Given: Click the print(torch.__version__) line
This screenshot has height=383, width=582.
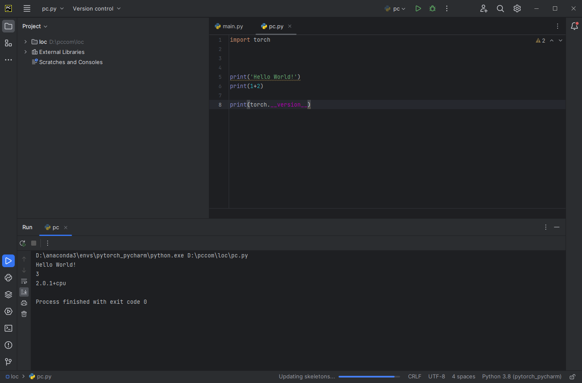Looking at the screenshot, I should coord(270,104).
